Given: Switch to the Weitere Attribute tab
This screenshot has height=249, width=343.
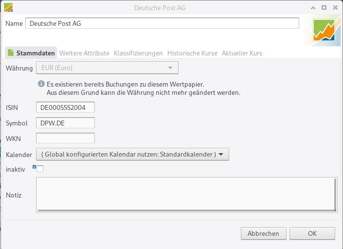Looking at the screenshot, I should tap(84, 53).
